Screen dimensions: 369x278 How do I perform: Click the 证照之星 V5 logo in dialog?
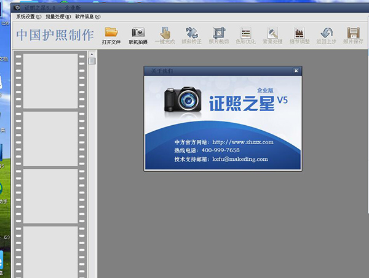click(x=248, y=103)
